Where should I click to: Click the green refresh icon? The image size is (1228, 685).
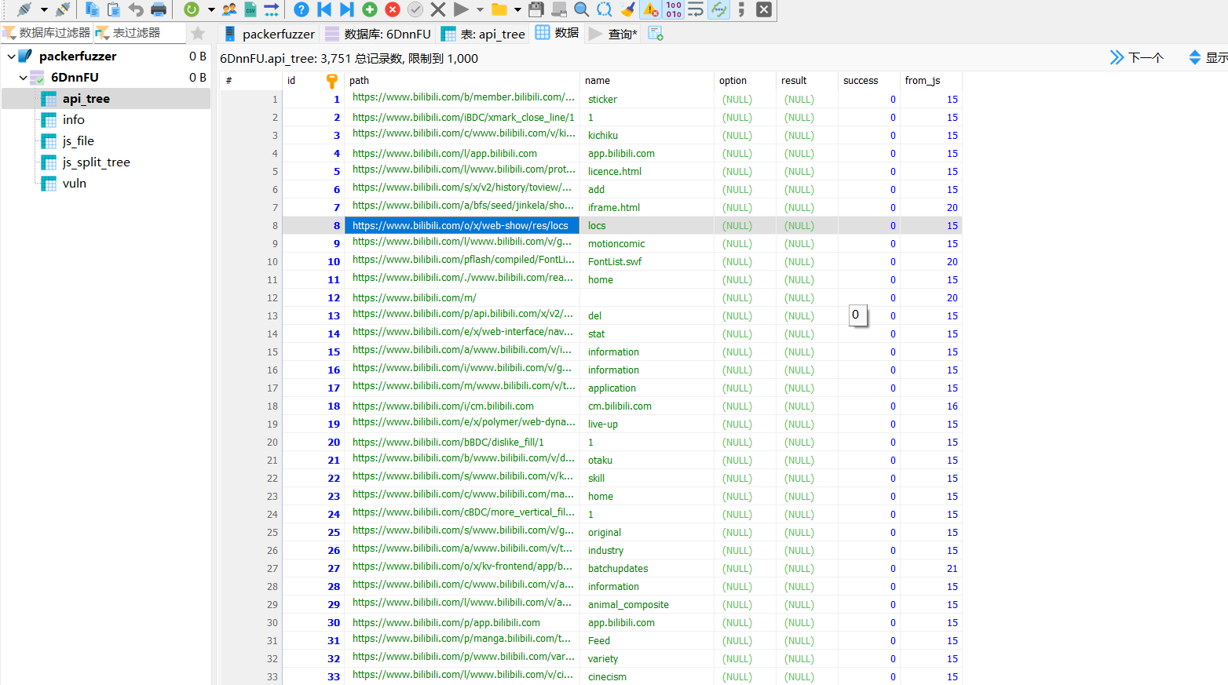192,9
